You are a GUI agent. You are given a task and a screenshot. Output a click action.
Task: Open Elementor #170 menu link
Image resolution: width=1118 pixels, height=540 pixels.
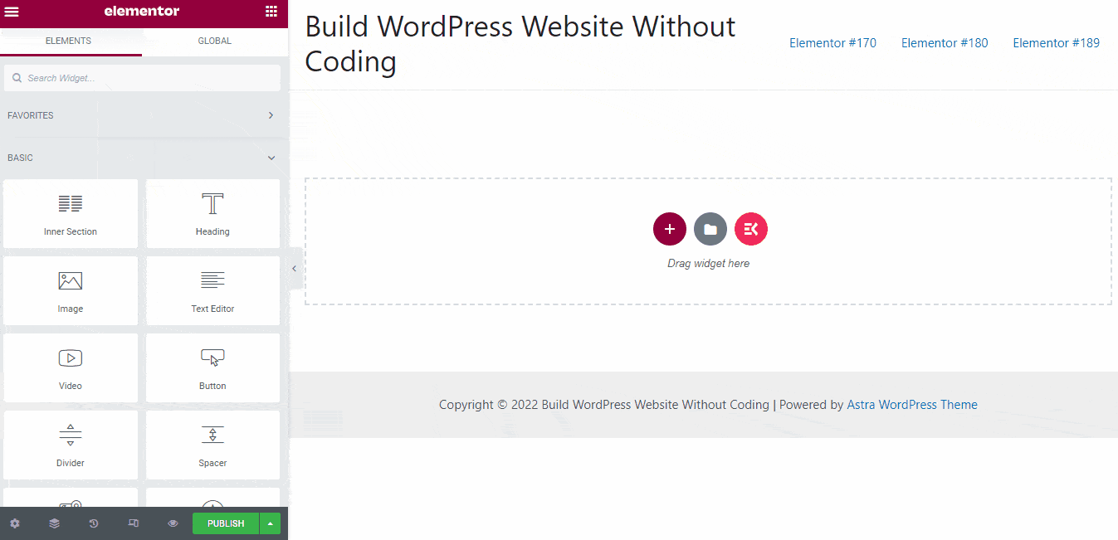pos(832,43)
